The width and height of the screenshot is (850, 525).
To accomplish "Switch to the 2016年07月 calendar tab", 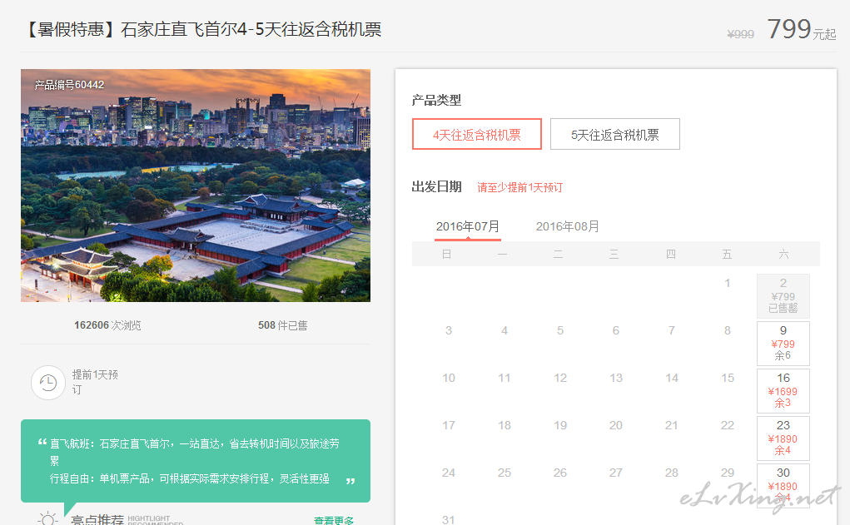I will point(468,226).
